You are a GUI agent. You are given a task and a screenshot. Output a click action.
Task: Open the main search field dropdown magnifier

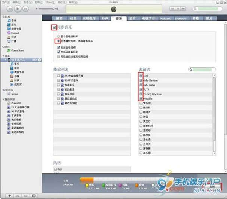[195, 9]
